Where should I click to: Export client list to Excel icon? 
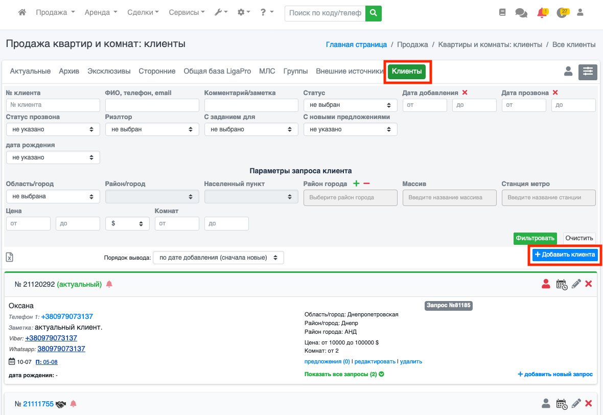click(9, 258)
